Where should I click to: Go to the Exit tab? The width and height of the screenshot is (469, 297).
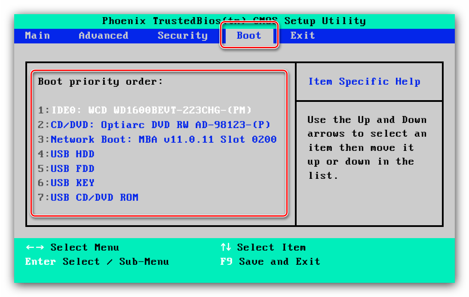pyautogui.click(x=303, y=36)
